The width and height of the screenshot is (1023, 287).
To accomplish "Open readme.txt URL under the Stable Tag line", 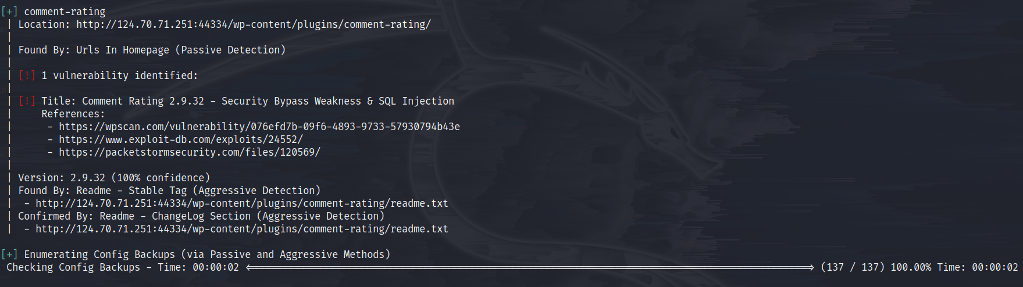I will [241, 203].
